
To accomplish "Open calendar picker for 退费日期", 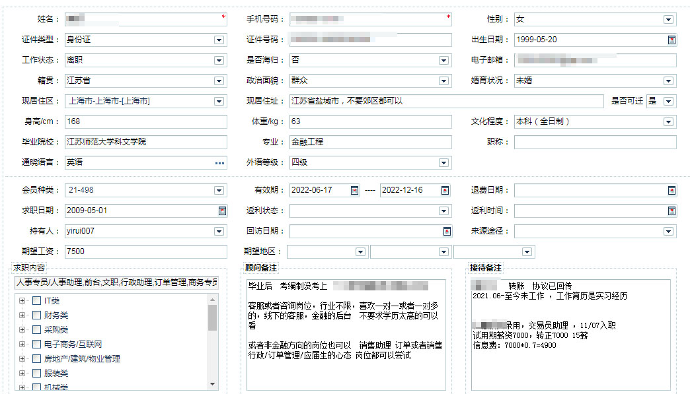I will coord(671,190).
